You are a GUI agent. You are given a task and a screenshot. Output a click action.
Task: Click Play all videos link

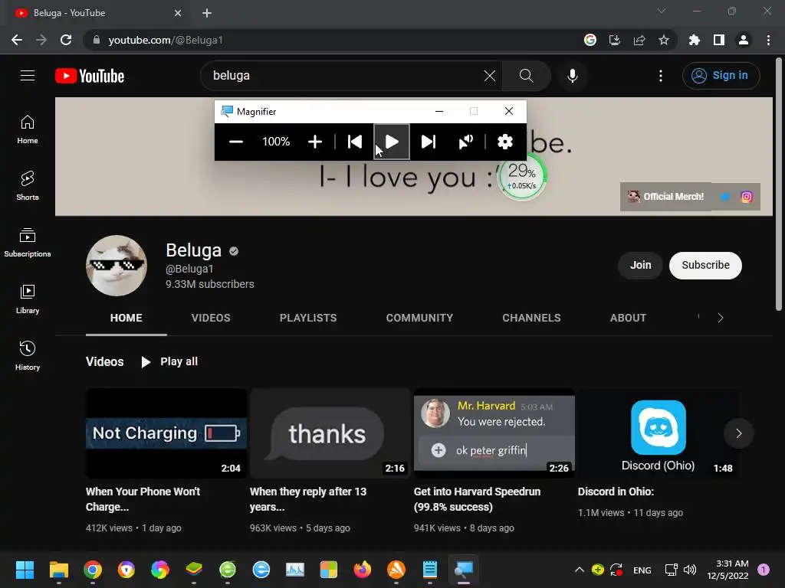[169, 361]
